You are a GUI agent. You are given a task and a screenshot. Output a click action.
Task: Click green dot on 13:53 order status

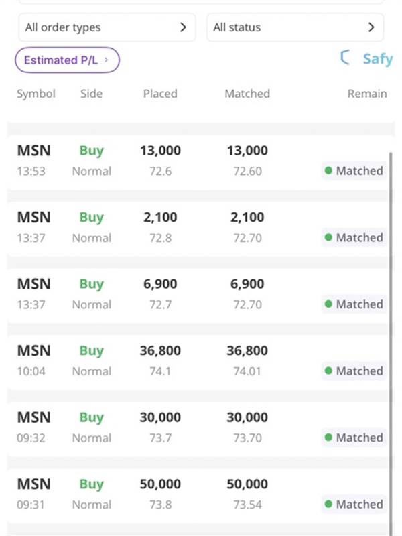(328, 171)
